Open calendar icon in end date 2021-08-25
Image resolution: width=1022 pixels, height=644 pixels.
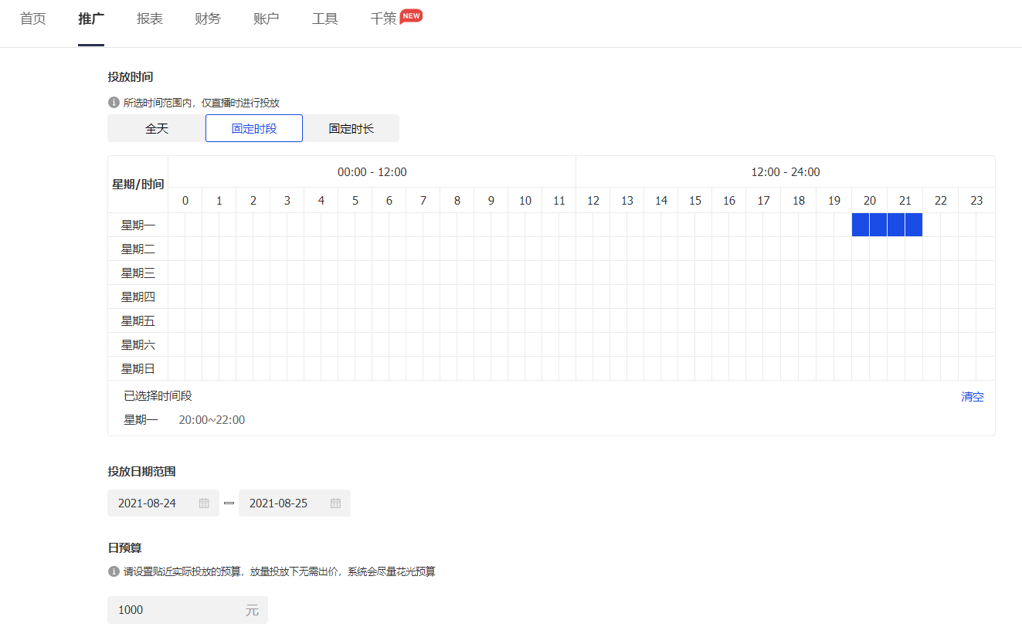coord(335,503)
